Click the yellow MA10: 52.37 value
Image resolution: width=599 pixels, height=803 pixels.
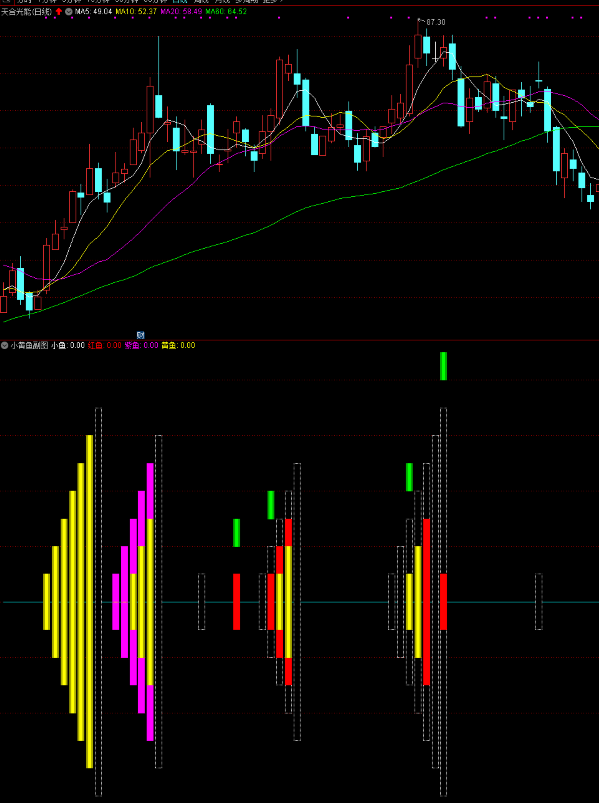pyautogui.click(x=136, y=12)
